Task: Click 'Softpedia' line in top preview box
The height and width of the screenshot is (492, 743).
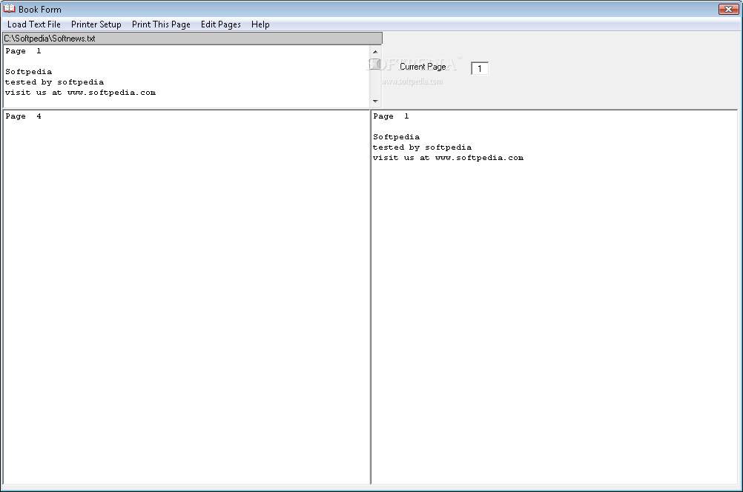Action: pos(28,72)
